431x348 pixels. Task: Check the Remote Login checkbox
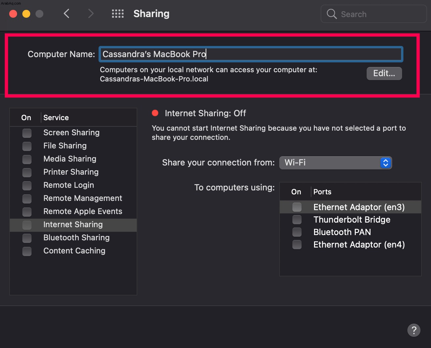(27, 185)
